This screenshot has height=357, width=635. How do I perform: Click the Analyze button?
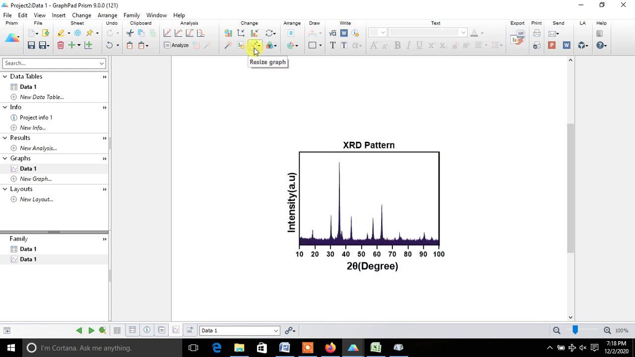tap(176, 45)
